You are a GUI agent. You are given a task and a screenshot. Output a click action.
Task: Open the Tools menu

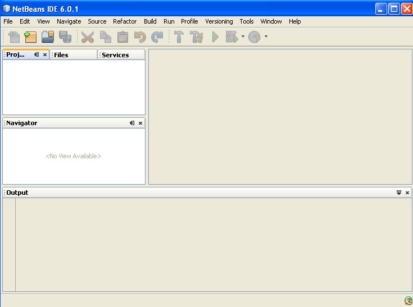247,21
